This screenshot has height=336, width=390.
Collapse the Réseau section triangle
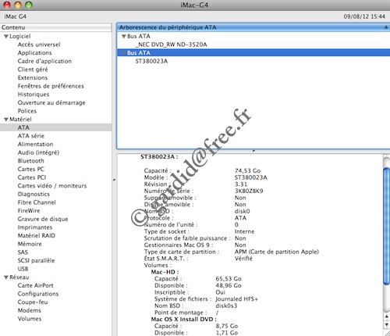click(6, 277)
